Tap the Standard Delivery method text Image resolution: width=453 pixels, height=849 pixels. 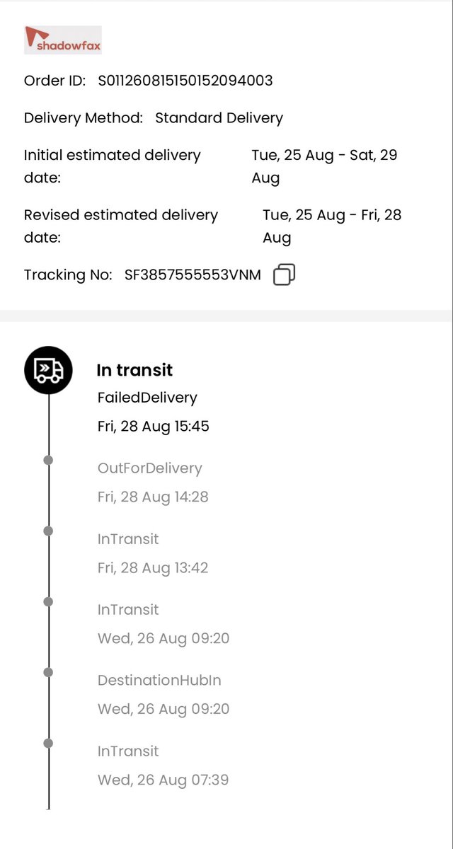[x=219, y=118]
